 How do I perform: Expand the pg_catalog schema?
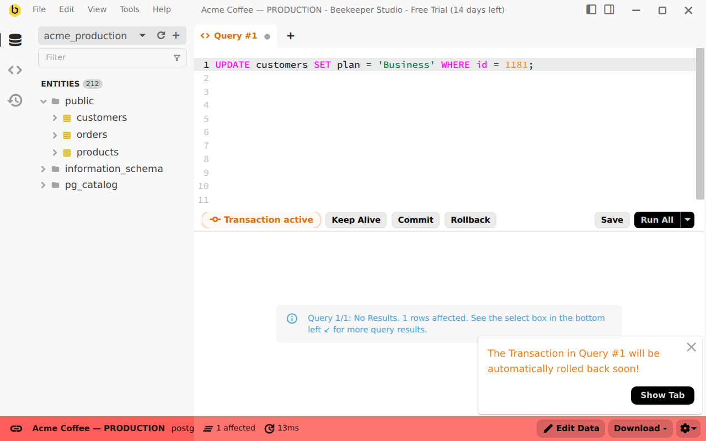(43, 185)
